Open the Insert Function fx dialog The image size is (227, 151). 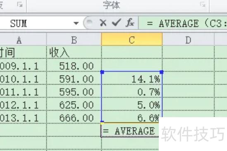(x=130, y=23)
